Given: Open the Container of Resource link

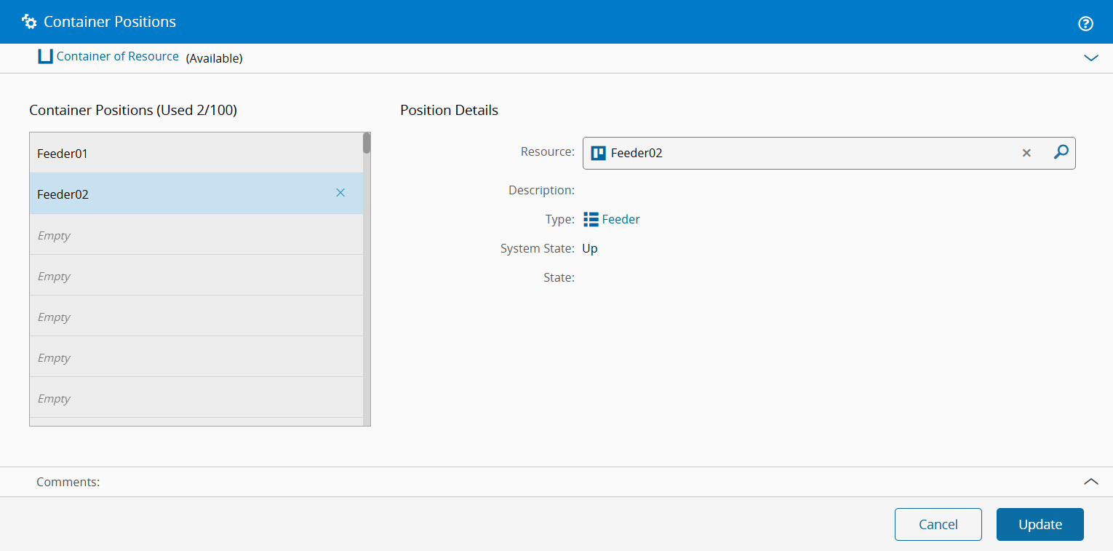Looking at the screenshot, I should [x=118, y=57].
